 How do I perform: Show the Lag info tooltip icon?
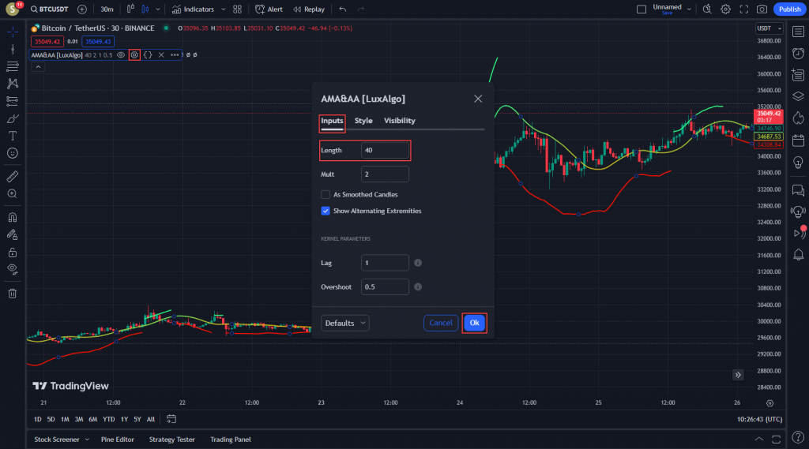[418, 263]
